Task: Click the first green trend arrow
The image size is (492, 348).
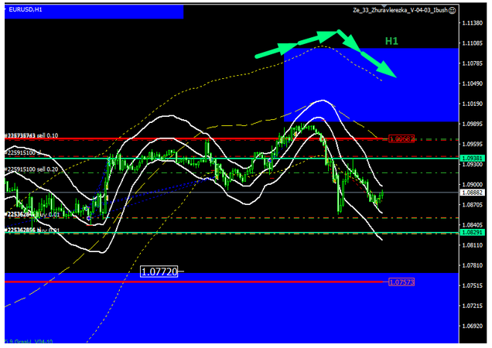Action: (277, 49)
